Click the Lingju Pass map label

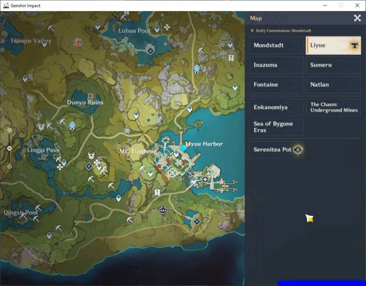click(43, 150)
